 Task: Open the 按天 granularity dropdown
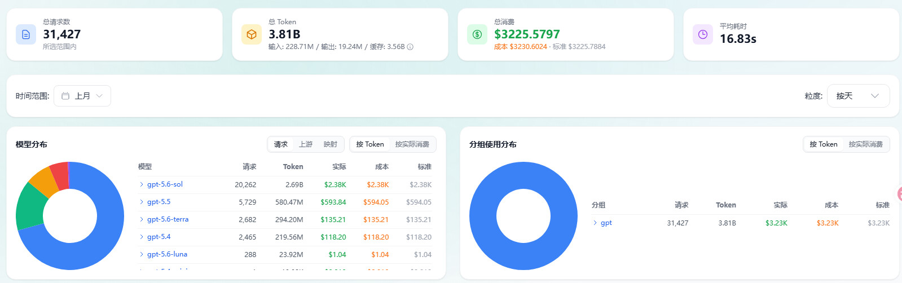[x=858, y=96]
